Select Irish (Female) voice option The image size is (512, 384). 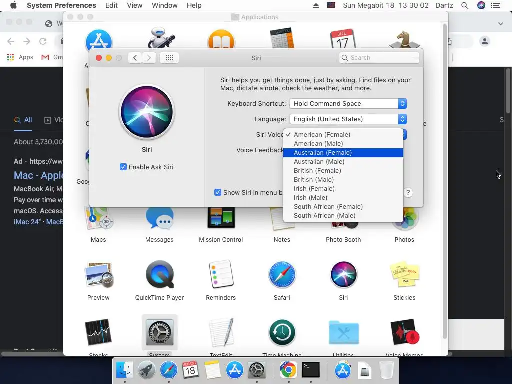343,188
